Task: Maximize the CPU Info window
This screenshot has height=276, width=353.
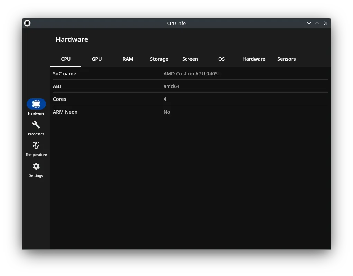Action: pyautogui.click(x=317, y=23)
